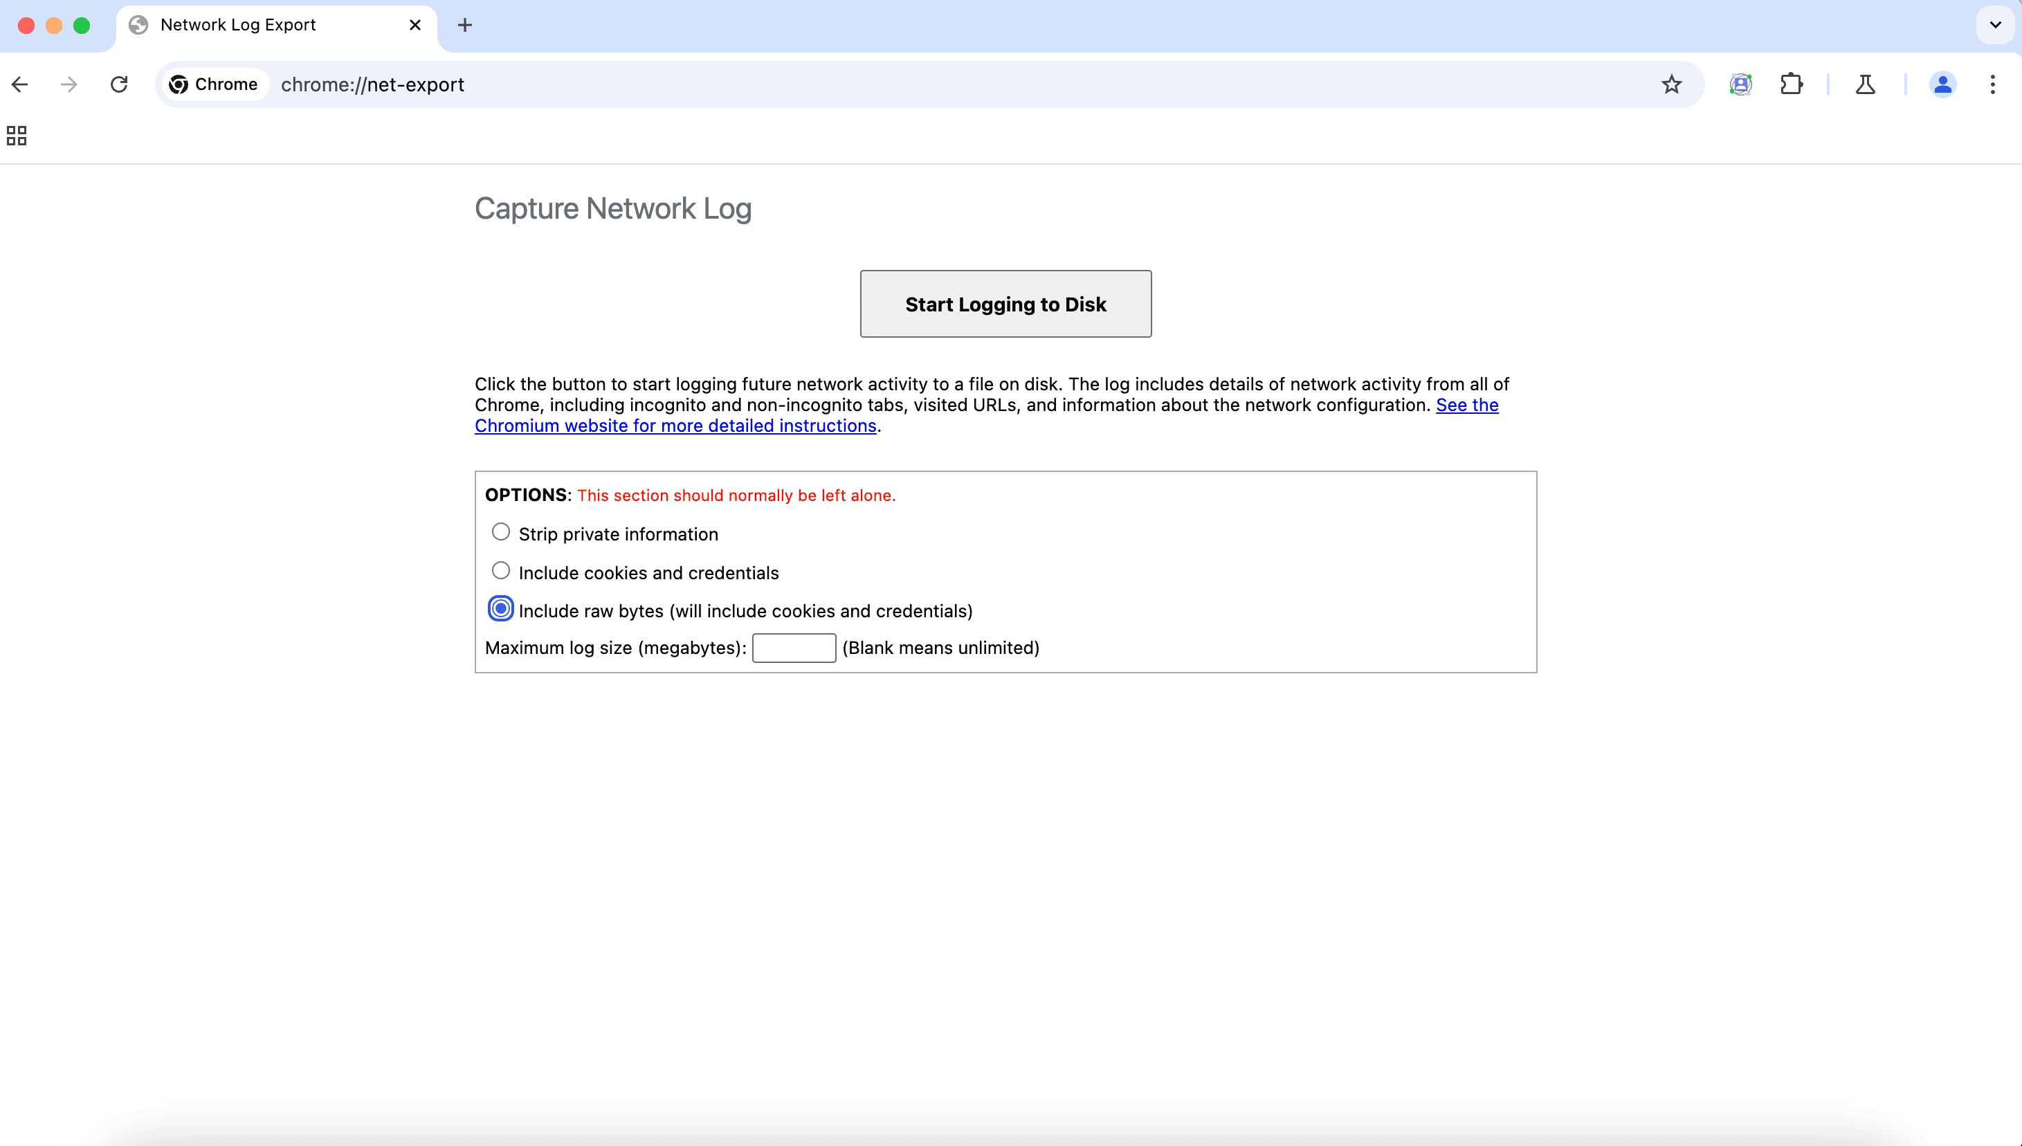Expand the tab list dropdown arrow
This screenshot has height=1146, width=2022.
click(x=1996, y=25)
